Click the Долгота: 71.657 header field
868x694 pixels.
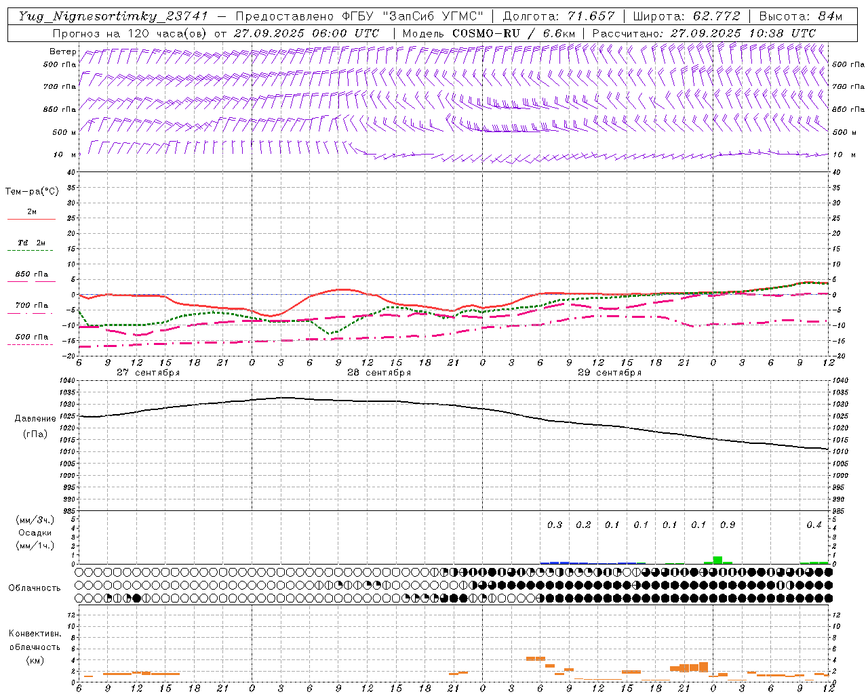tap(558, 16)
